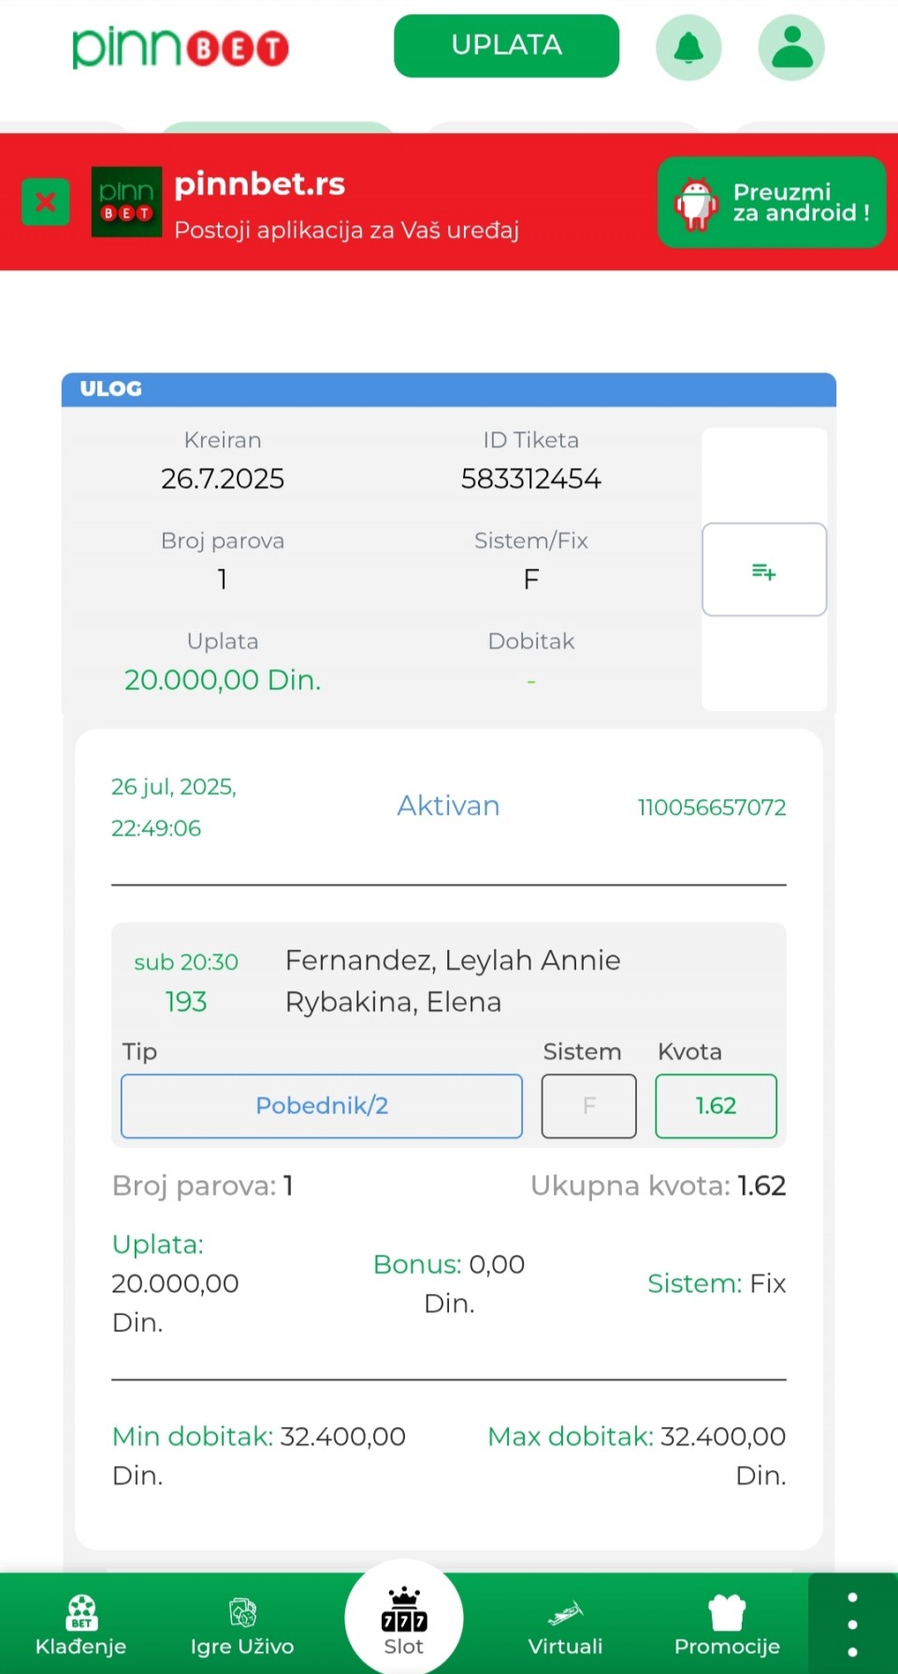Open Igre Uživo in bottom bar
The width and height of the screenshot is (898, 1674).
242,1624
